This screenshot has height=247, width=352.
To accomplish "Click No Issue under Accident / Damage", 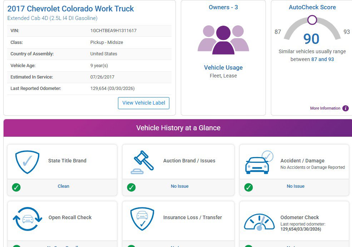I will [296, 186].
